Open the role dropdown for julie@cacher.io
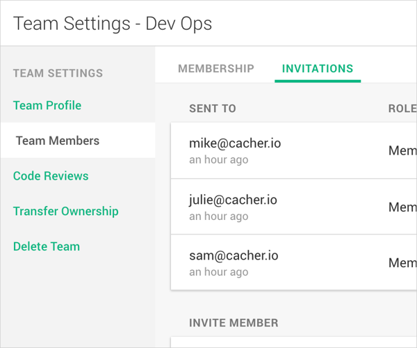Viewport: 417px width, 348px height. point(402,207)
